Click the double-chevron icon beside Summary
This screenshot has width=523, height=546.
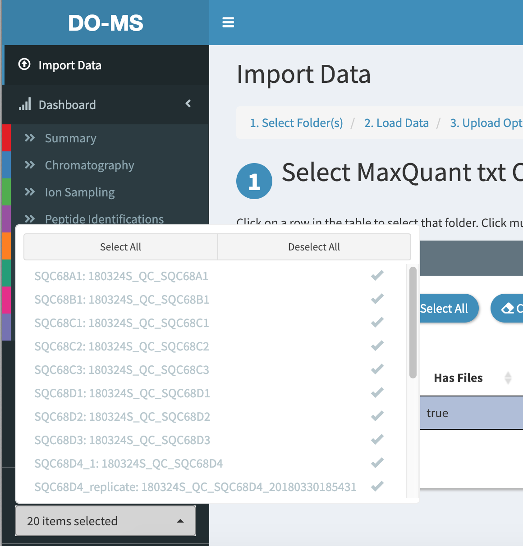tap(30, 138)
